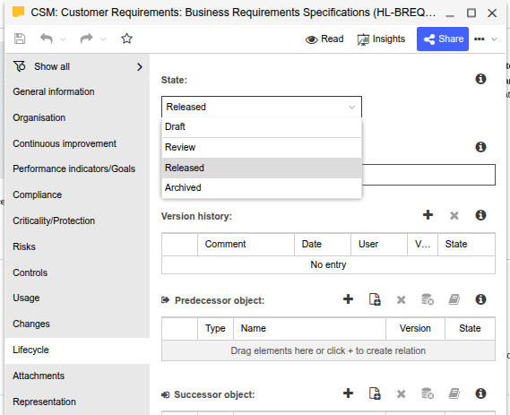Image resolution: width=510 pixels, height=415 pixels.
Task: Open Successor object notebook icon
Action: click(x=454, y=393)
